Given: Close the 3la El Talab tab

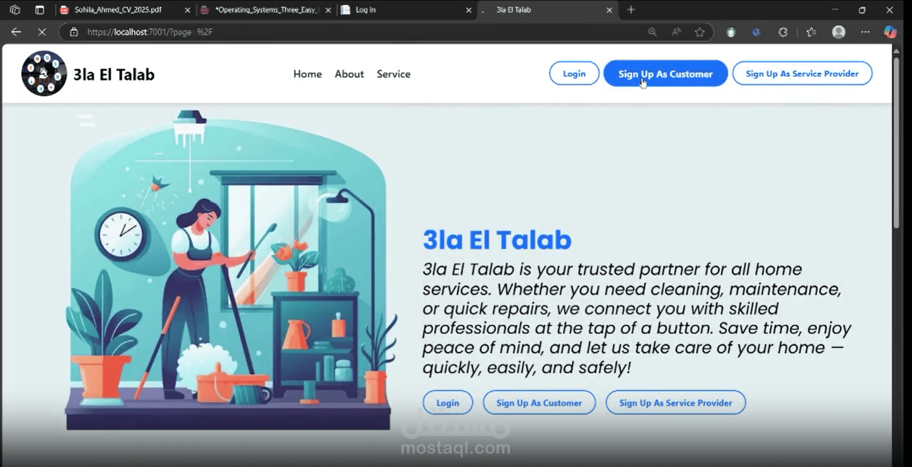Looking at the screenshot, I should pyautogui.click(x=609, y=10).
